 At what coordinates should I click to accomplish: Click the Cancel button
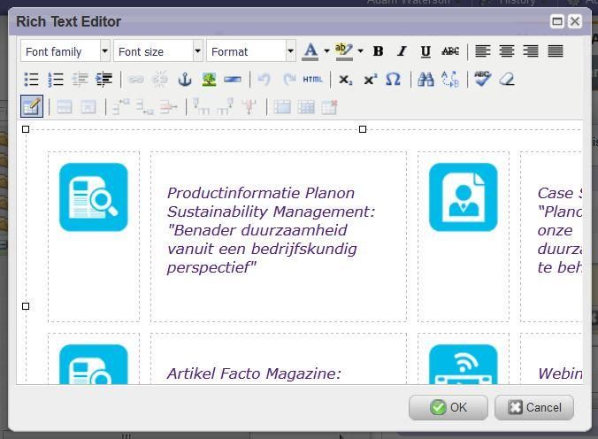534,407
